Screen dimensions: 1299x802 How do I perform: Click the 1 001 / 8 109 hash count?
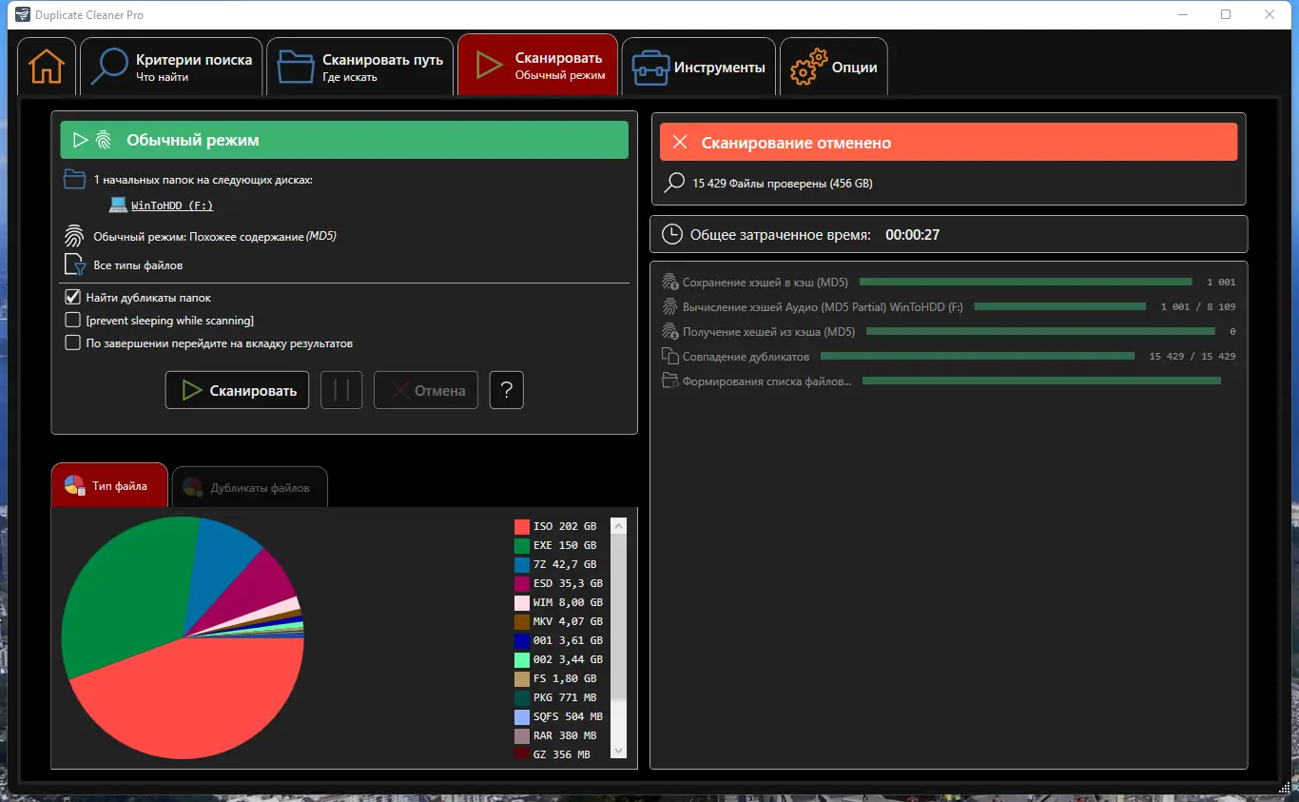(1198, 306)
